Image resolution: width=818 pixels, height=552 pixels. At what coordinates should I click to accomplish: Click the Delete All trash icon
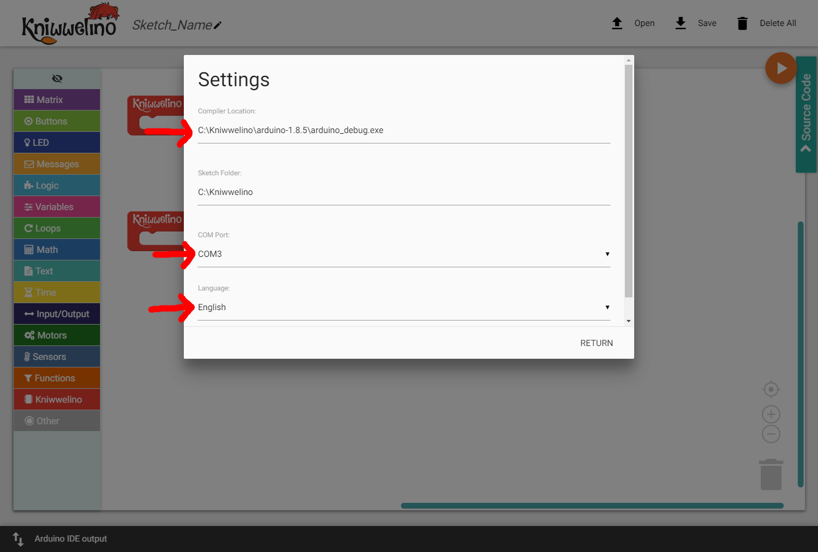tap(742, 23)
